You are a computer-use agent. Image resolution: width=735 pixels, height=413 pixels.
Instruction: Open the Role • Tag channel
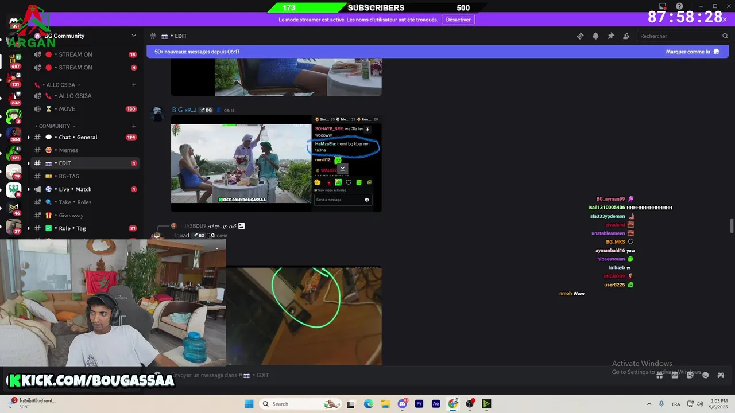coord(85,228)
